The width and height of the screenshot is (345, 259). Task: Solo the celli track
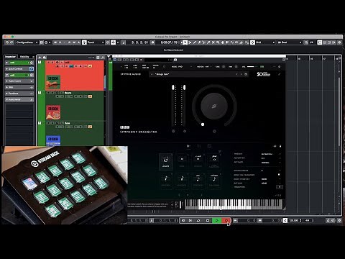tap(53, 63)
